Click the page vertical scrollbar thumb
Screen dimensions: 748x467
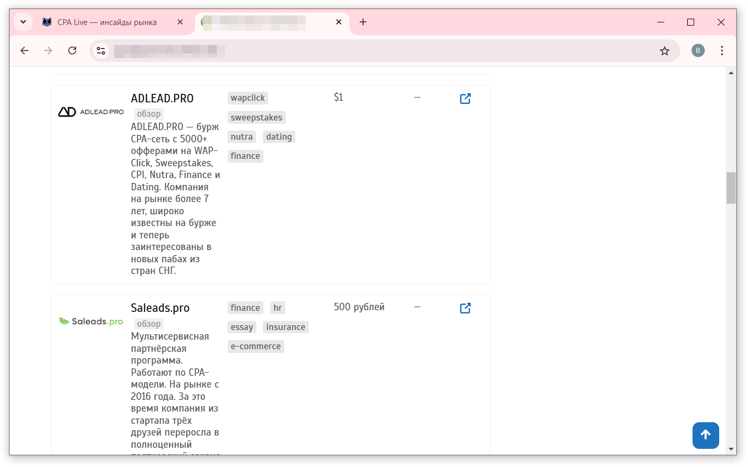pyautogui.click(x=731, y=188)
